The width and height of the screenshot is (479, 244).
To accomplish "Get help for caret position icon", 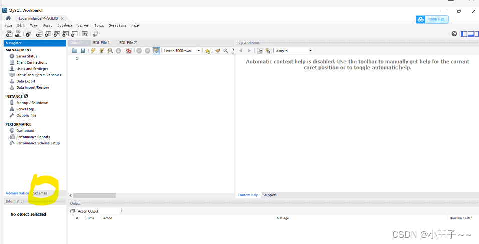I will coord(268,51).
